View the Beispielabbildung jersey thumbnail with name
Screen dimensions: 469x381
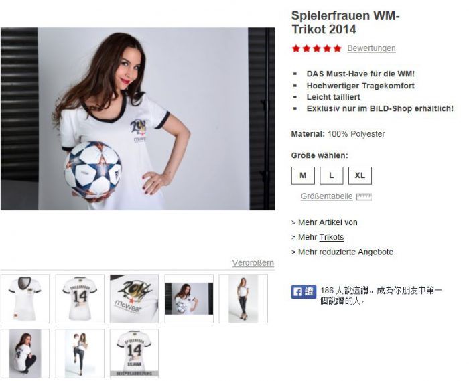134,354
